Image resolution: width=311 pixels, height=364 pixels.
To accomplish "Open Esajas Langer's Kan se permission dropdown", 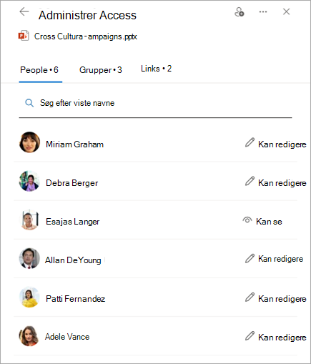I will click(x=262, y=221).
